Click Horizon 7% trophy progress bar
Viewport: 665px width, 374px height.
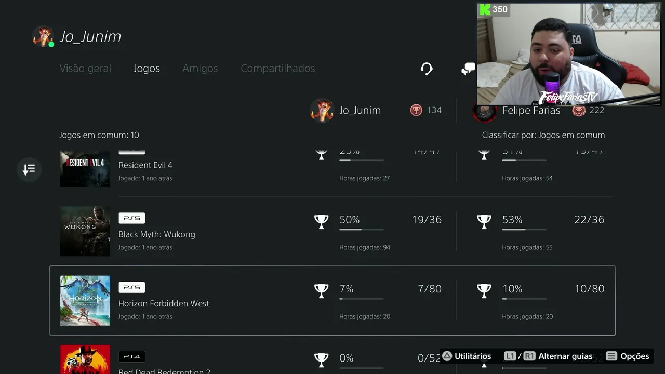[362, 299]
